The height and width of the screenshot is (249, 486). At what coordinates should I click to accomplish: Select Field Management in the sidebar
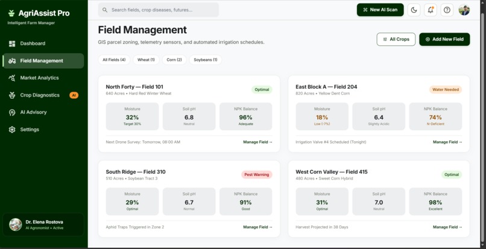43,61
